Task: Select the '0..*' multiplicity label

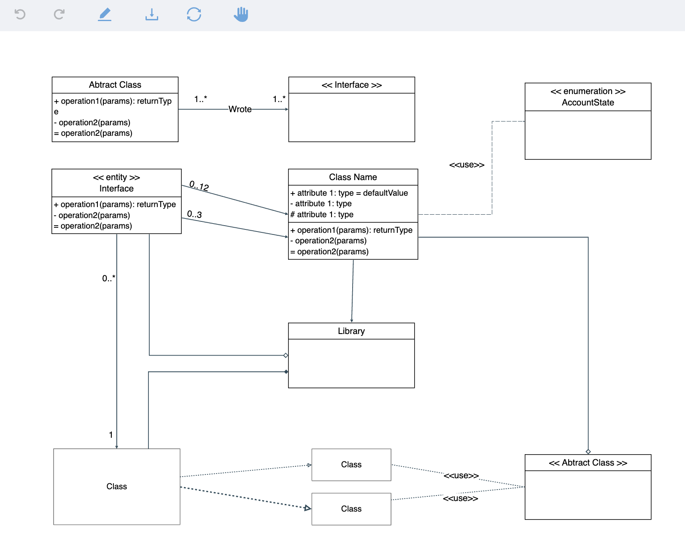Action: (108, 278)
